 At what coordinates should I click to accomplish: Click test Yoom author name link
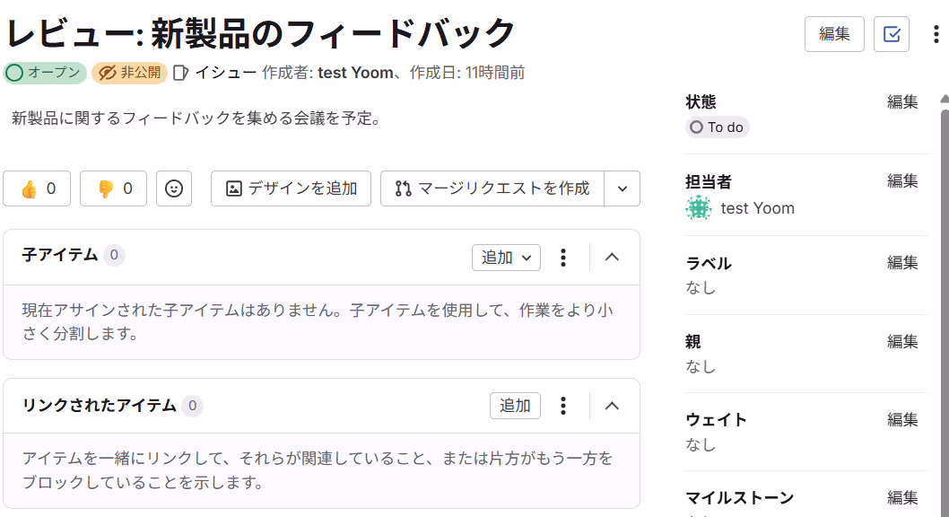[x=355, y=73]
